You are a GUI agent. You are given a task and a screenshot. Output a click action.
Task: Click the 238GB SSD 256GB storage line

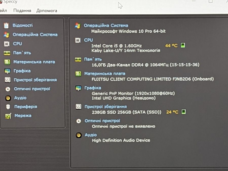coord(126,112)
